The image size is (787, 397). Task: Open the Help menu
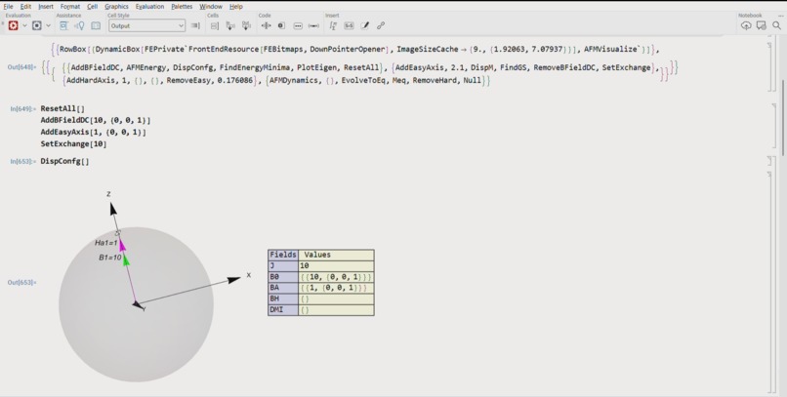[236, 7]
